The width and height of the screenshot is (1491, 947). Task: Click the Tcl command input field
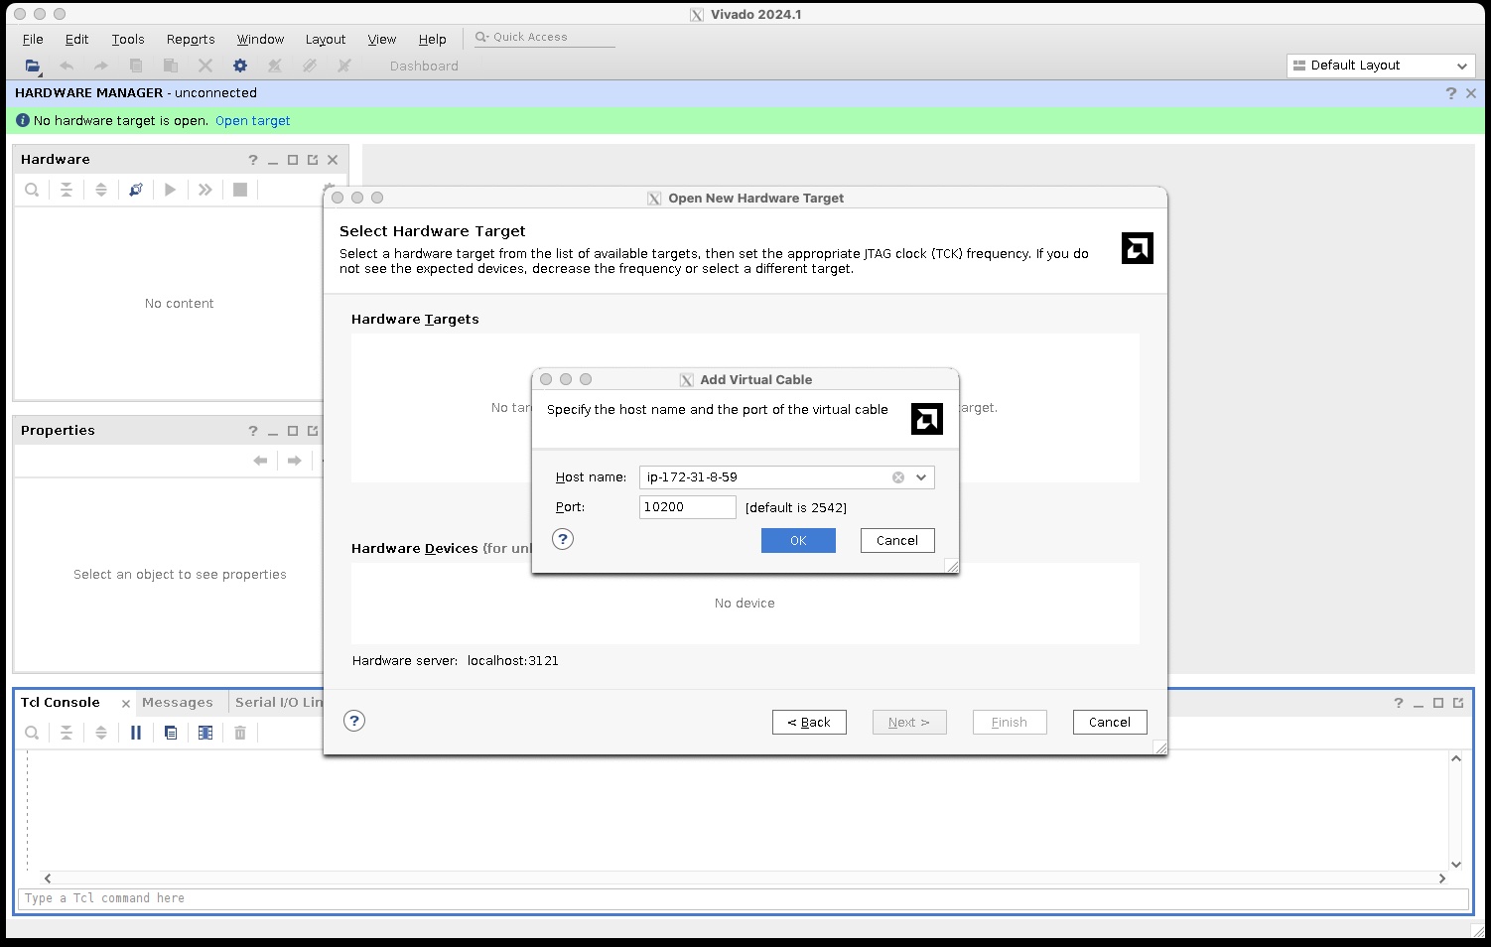point(744,898)
